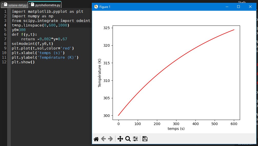Click on 'return -0.002*y+0.67' line
This screenshot has width=258, height=146.
44,39
